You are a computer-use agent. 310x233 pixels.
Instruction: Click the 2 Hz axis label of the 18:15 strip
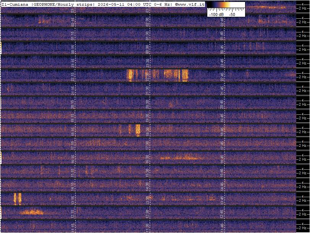click(302, 132)
